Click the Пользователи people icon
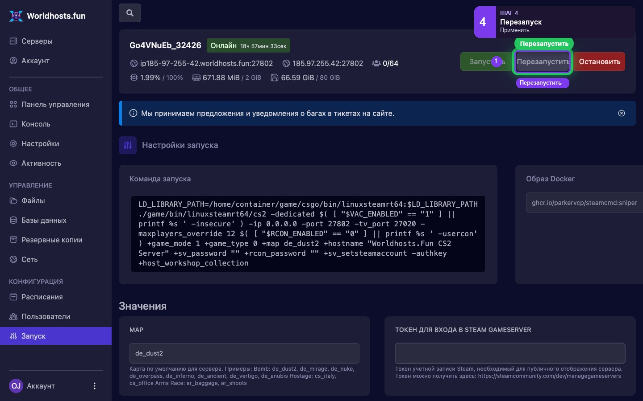Image resolution: width=643 pixels, height=401 pixels. click(13, 316)
